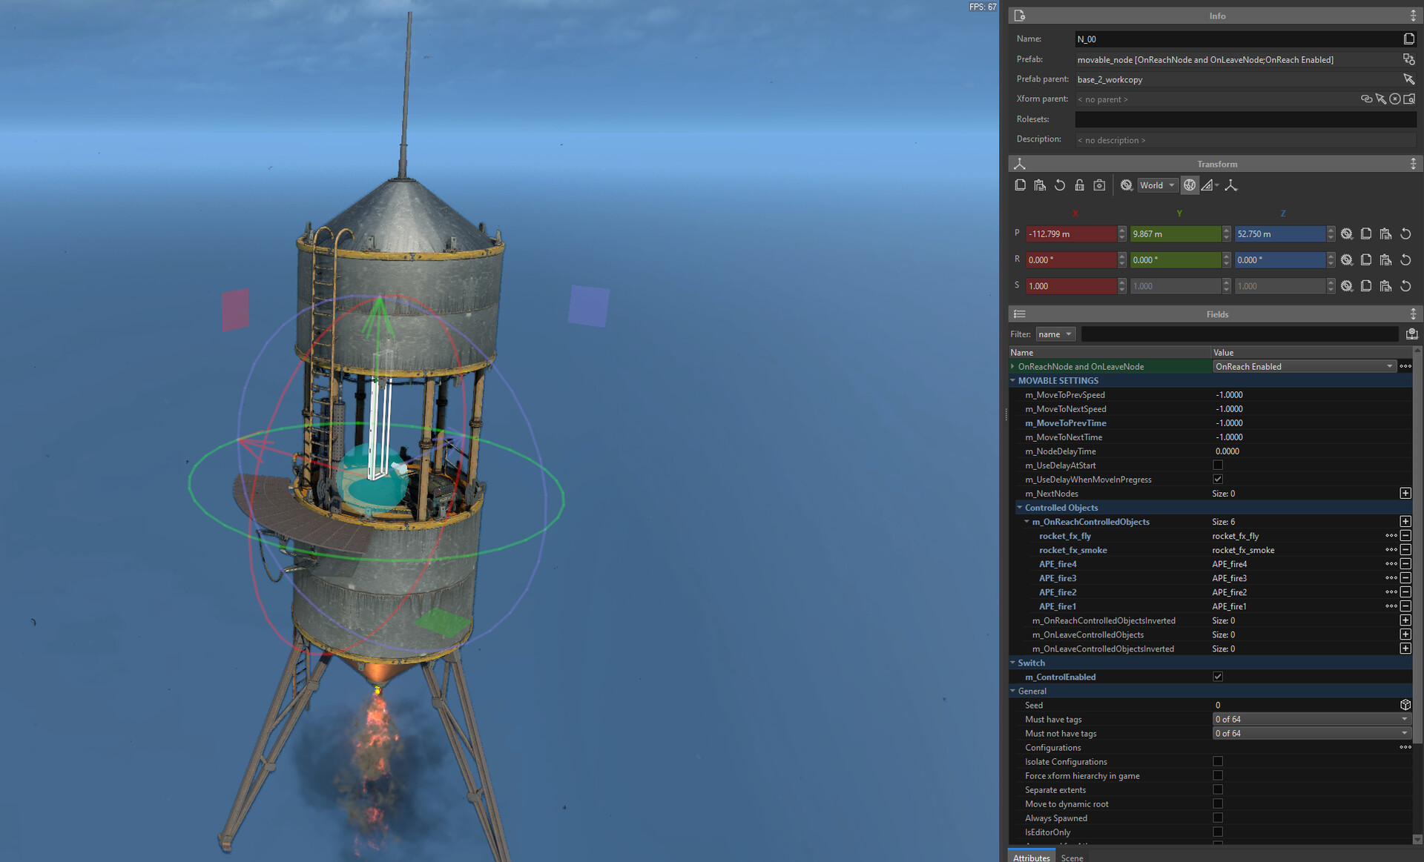Screen dimensions: 1424x862
Task: Collapse the MOVABLE SETTINGS section
Action: 1013,380
